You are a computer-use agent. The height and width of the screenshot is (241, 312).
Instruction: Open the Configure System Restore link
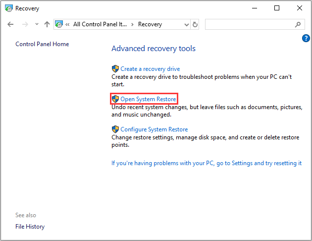click(154, 129)
